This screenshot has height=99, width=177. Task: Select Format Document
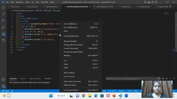point(81,48)
